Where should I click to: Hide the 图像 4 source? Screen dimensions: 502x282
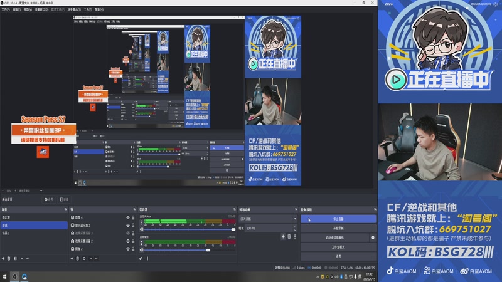click(x=128, y=217)
